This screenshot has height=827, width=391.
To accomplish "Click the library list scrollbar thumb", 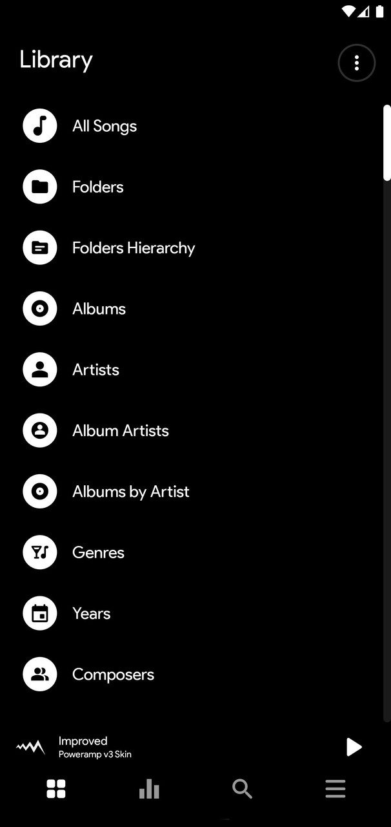I will (x=386, y=142).
